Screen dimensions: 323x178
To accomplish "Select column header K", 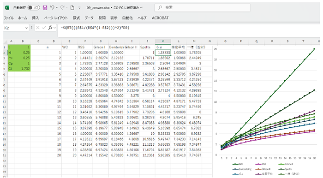I will 163,41.
